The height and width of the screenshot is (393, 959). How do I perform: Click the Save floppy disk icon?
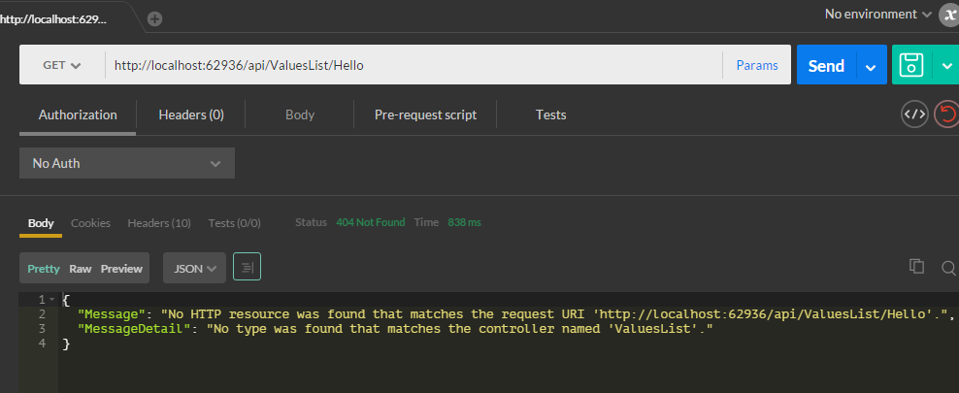tap(910, 65)
